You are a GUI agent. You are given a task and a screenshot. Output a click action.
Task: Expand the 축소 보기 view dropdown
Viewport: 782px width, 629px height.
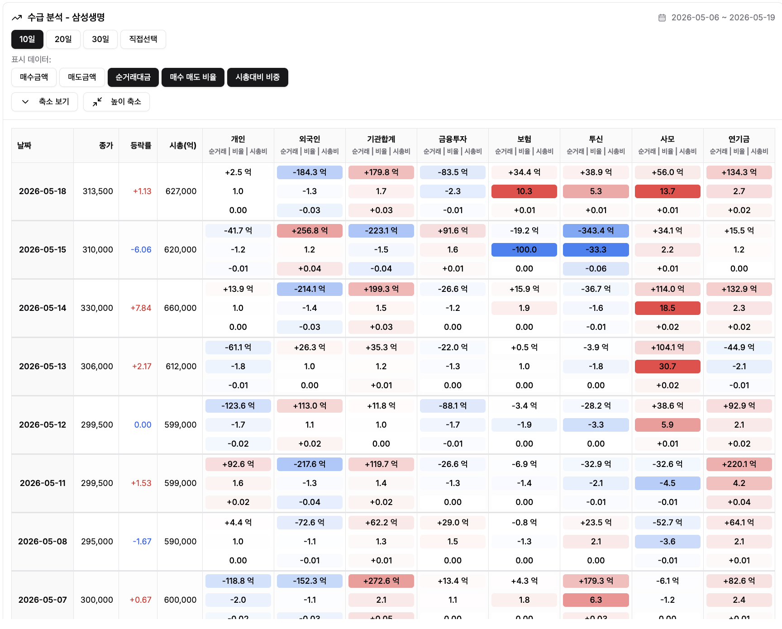point(44,102)
